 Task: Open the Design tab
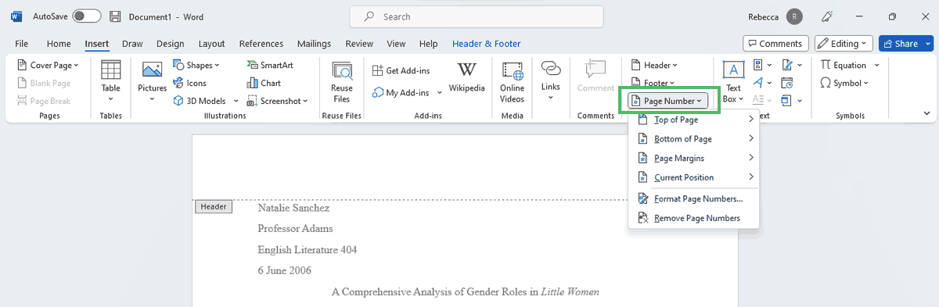[170, 44]
